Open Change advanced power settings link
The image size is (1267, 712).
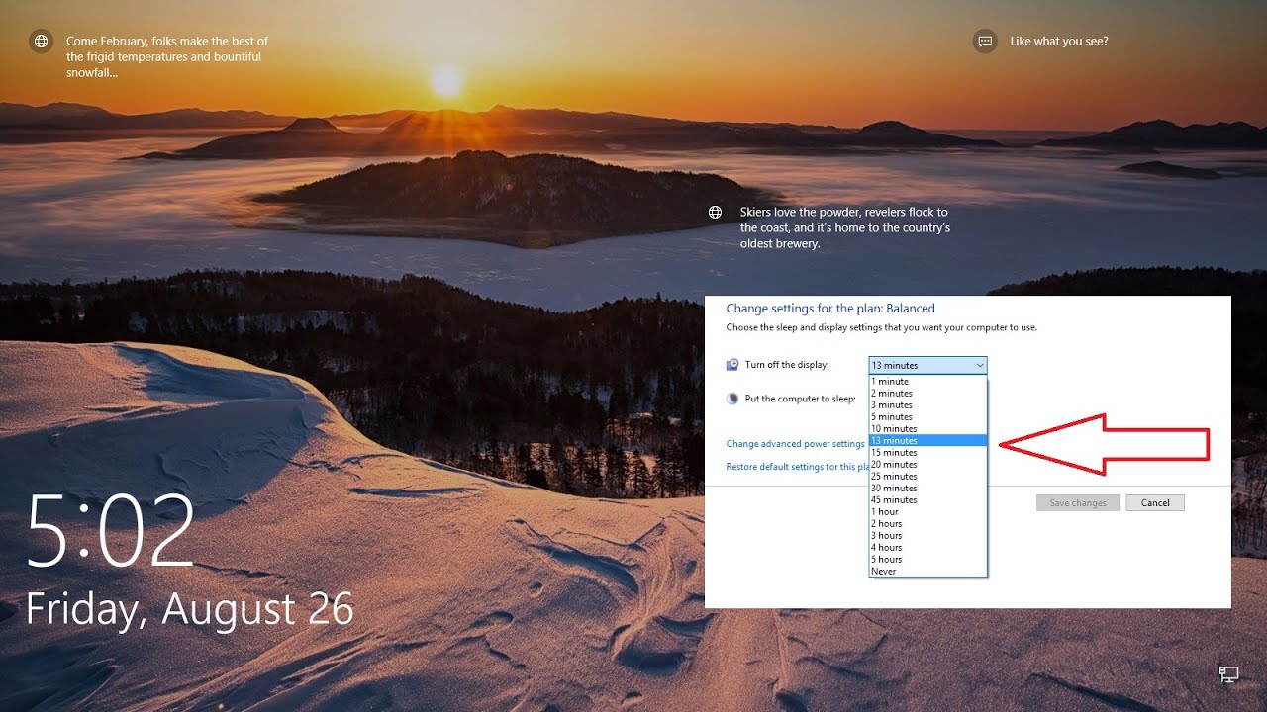(x=796, y=444)
